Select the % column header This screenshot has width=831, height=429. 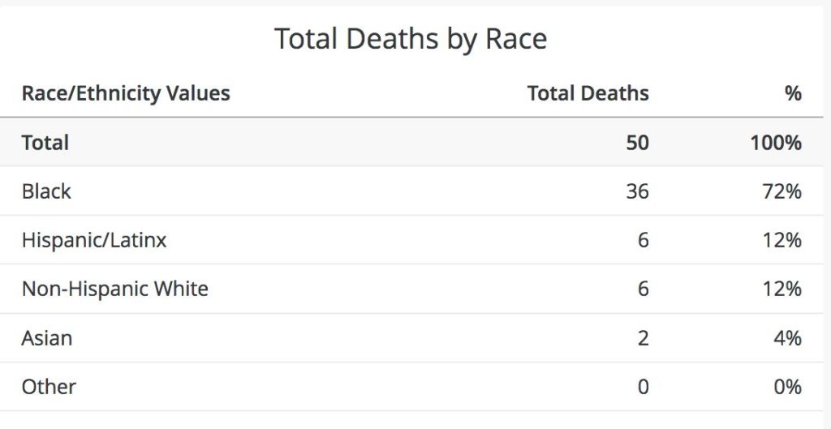pyautogui.click(x=793, y=93)
